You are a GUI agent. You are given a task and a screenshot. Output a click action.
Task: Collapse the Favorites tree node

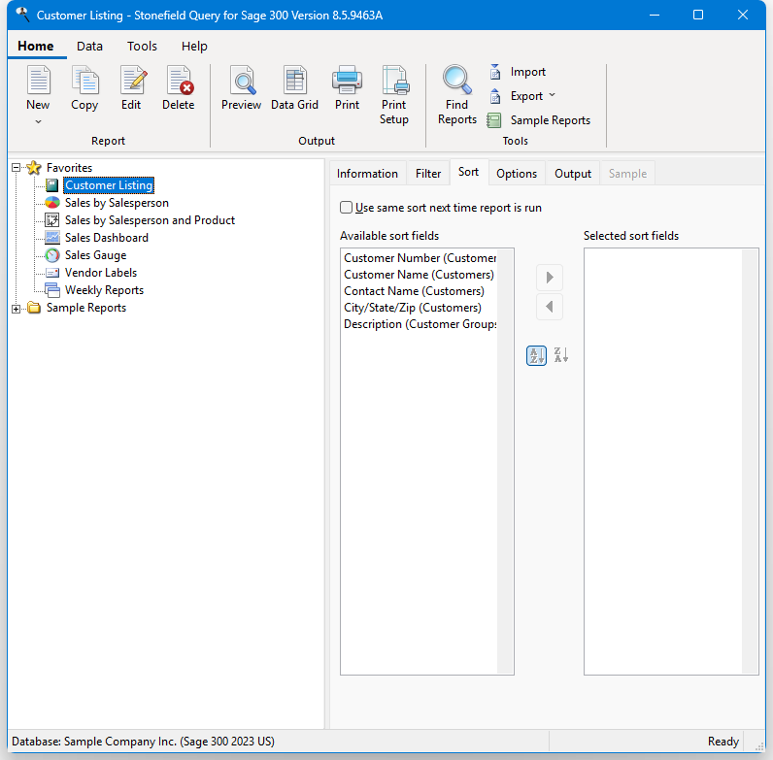(x=17, y=168)
